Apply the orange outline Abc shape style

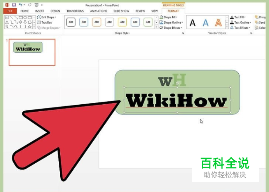pyautogui.click(x=96, y=22)
